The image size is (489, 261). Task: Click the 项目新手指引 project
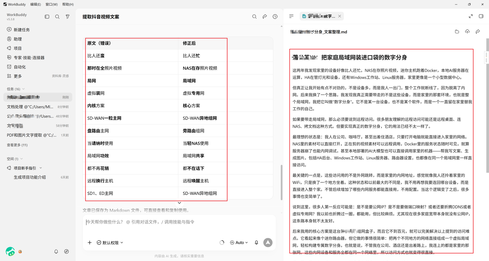click(25, 168)
